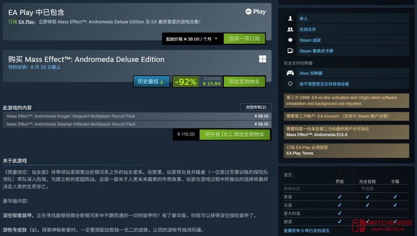
Task: Open Steam 集换式卡牌 link
Action: [316, 51]
